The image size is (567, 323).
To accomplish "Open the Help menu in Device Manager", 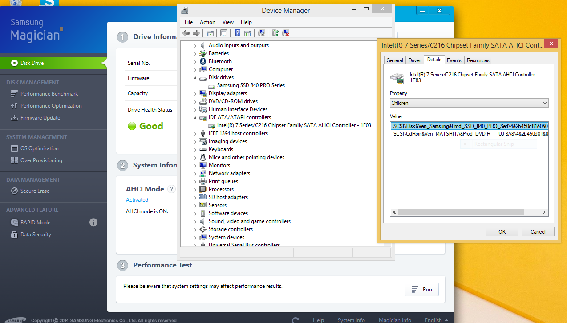I will [x=246, y=22].
